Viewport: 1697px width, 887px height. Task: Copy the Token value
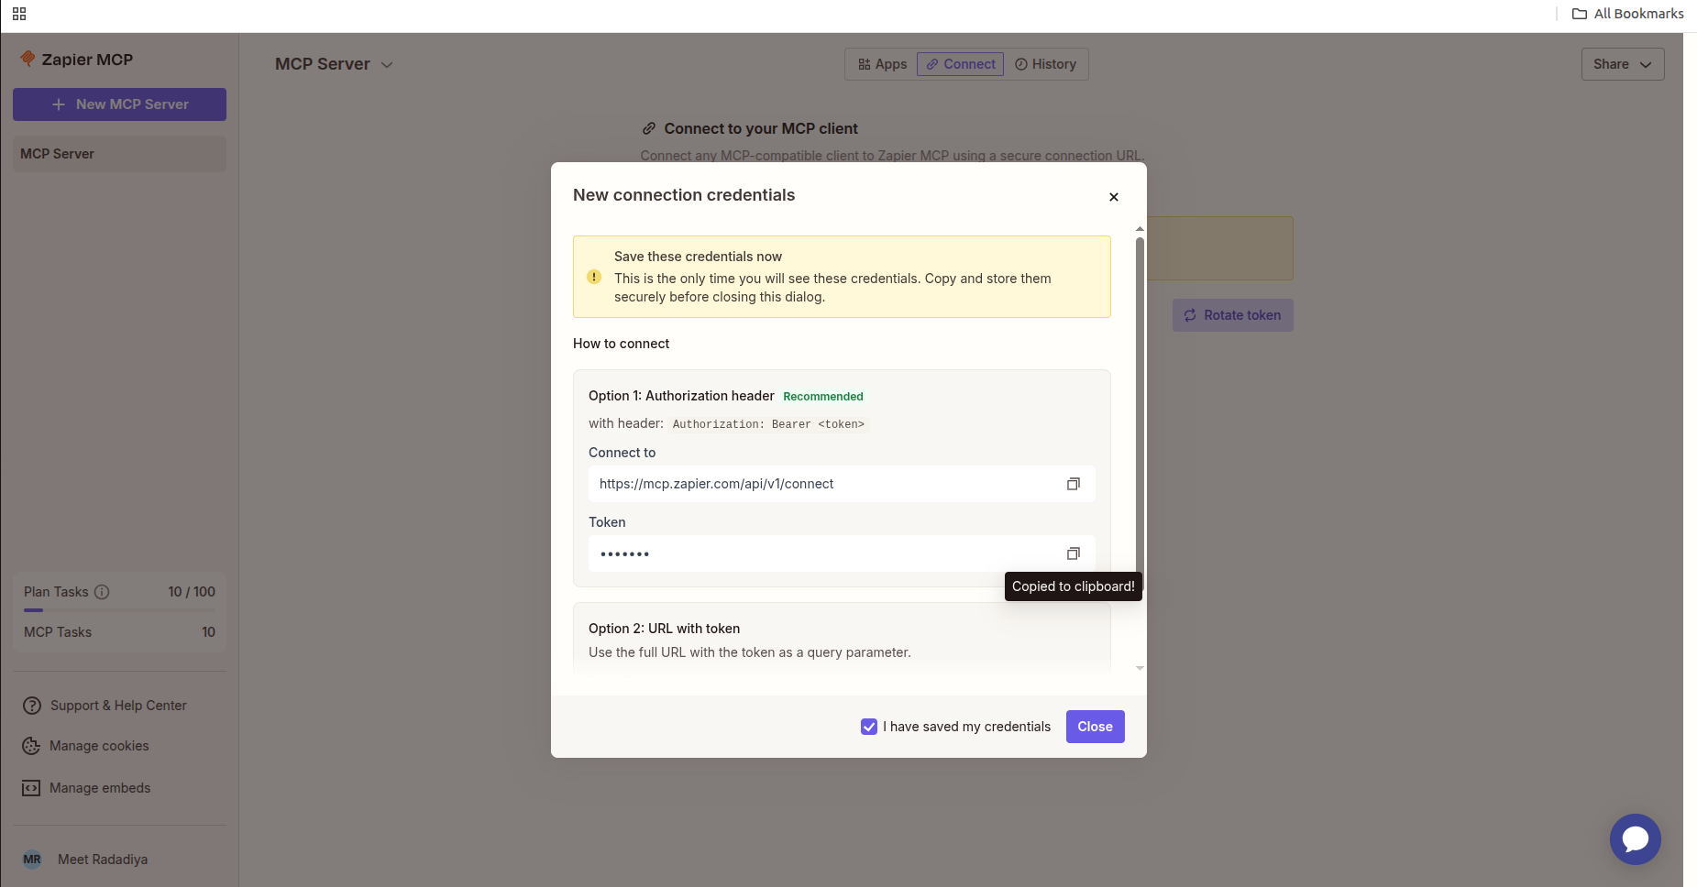pyautogui.click(x=1074, y=553)
